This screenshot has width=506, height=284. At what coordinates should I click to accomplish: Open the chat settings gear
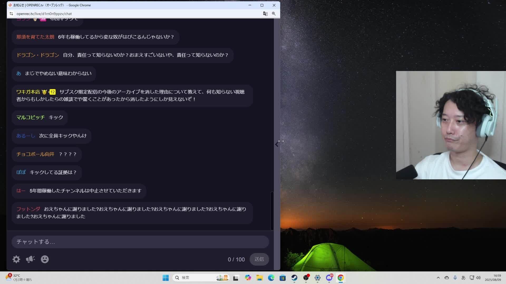(x=16, y=259)
